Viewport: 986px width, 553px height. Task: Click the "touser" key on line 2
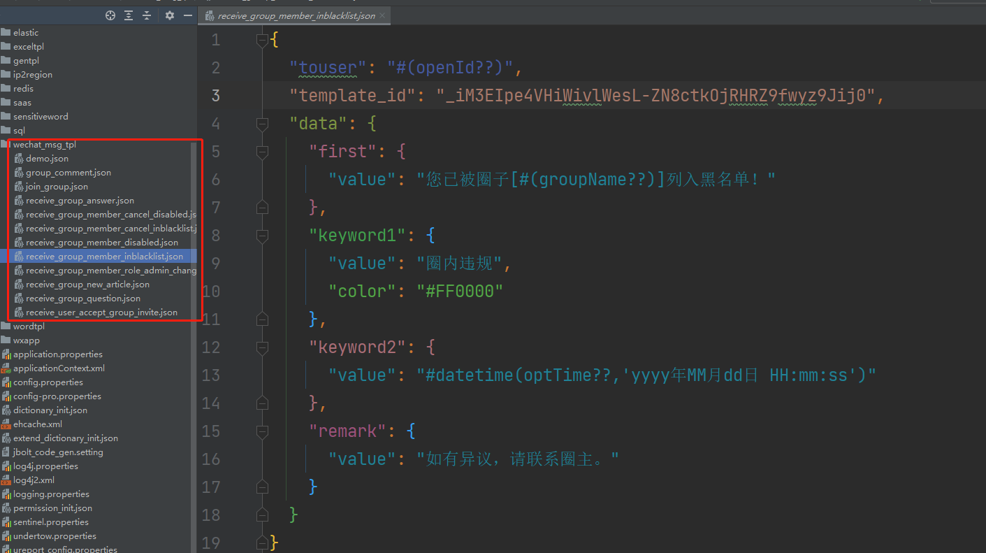pyautogui.click(x=328, y=68)
